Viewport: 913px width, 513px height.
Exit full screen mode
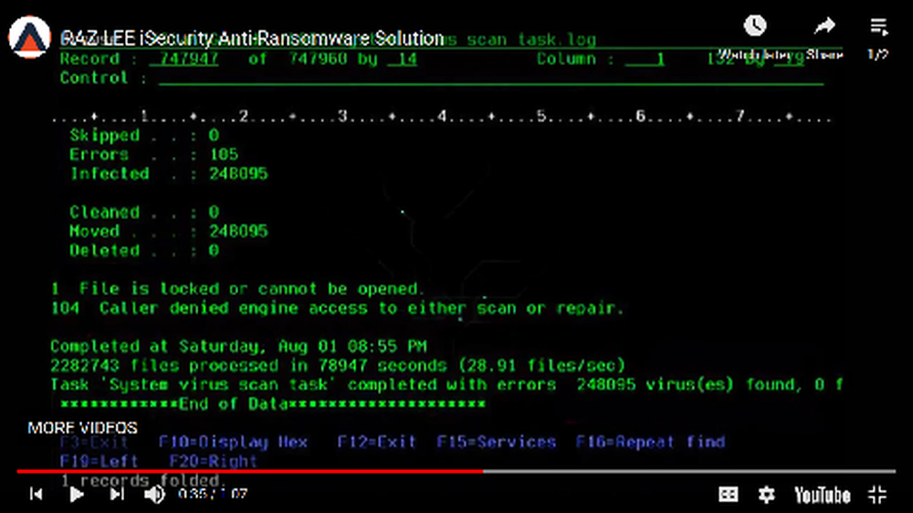click(x=876, y=495)
